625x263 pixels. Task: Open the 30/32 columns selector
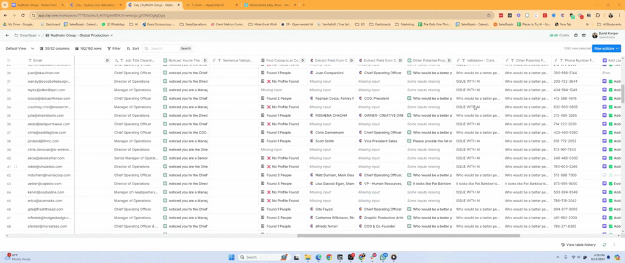[x=55, y=48]
